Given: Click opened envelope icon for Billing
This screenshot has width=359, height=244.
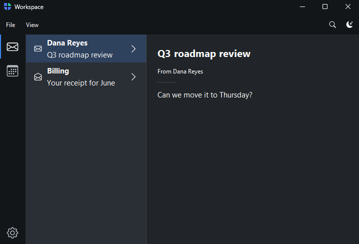Looking at the screenshot, I should click(x=38, y=76).
